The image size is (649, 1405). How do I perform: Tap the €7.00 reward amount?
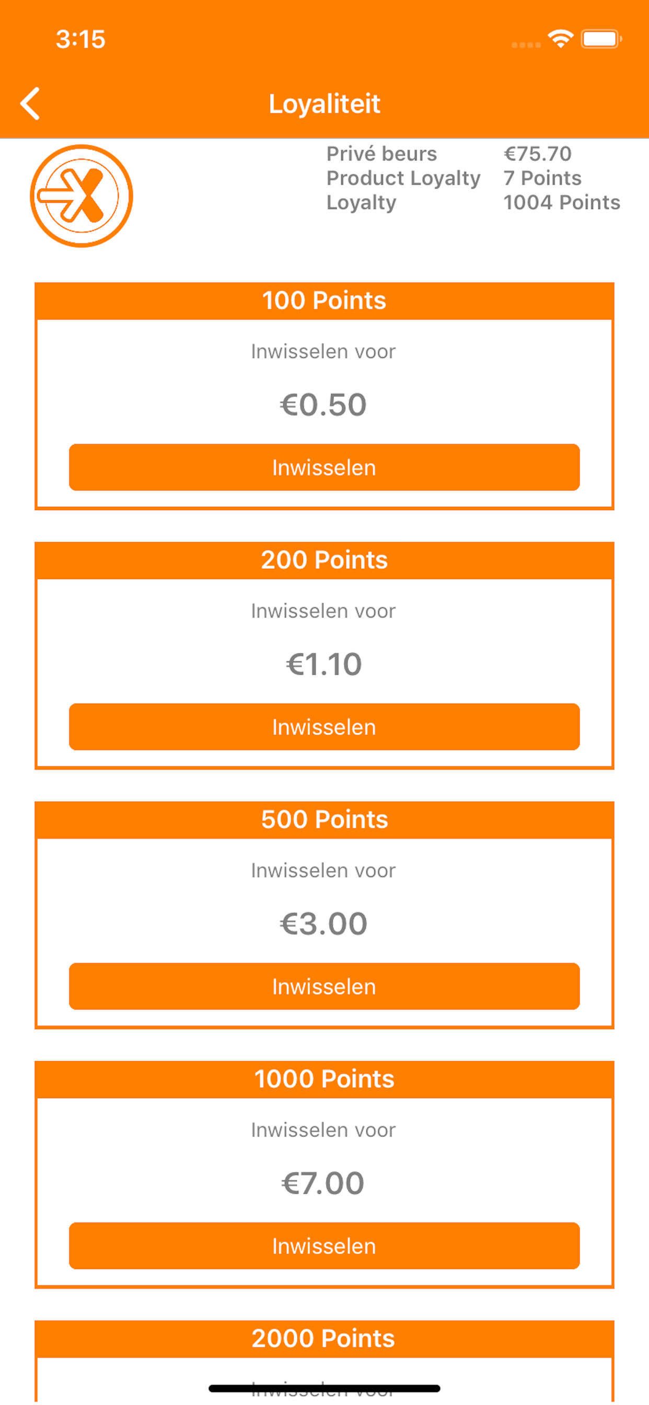coord(323,1183)
